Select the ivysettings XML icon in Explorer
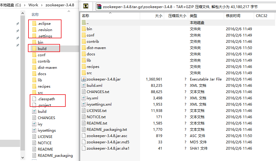276x161 pixels. 34,130
